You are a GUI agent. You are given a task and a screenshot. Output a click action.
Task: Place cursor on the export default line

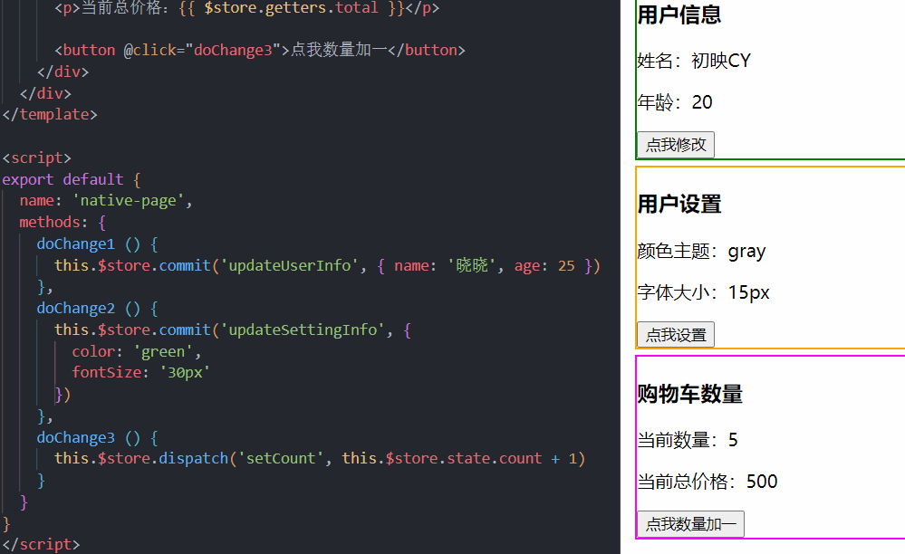pyautogui.click(x=71, y=180)
